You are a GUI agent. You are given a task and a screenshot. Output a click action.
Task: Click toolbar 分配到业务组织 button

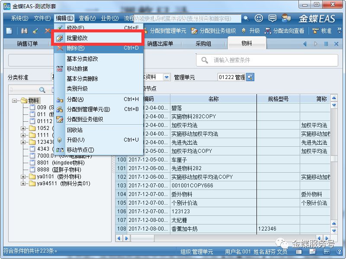click(214, 31)
